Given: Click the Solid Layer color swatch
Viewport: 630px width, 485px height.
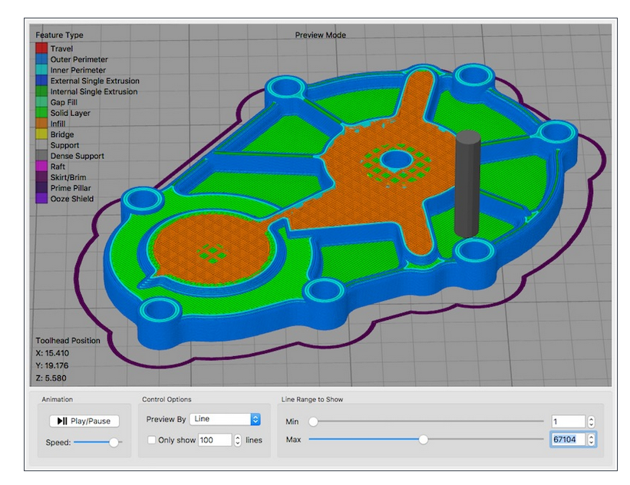Looking at the screenshot, I should click(x=40, y=111).
